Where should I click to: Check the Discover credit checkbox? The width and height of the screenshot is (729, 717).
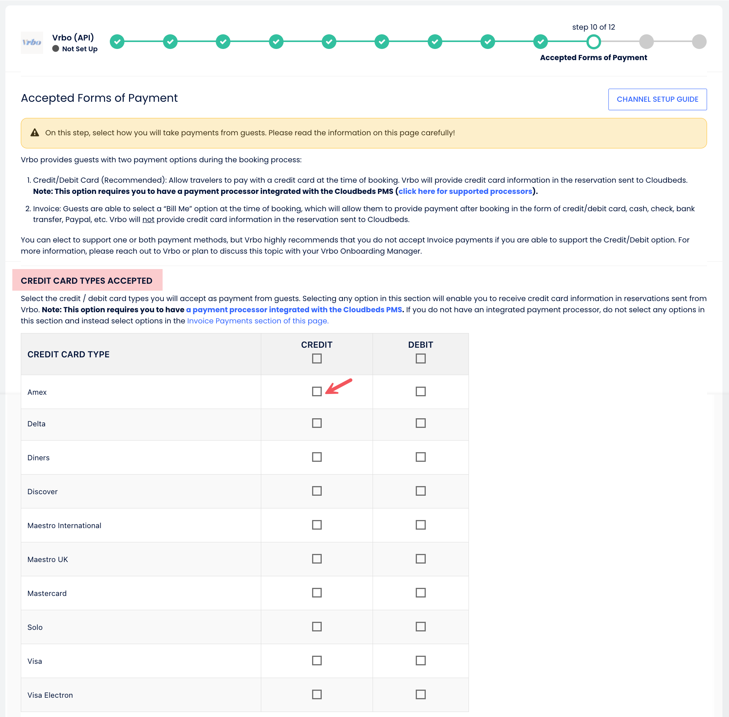tap(317, 491)
